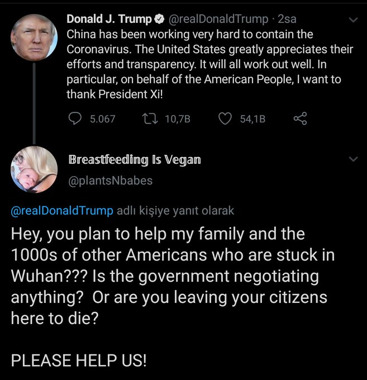Viewport: 367px width, 380px height.
Task: Click the verified badge next to Donald J. Trump
Action: coord(159,20)
